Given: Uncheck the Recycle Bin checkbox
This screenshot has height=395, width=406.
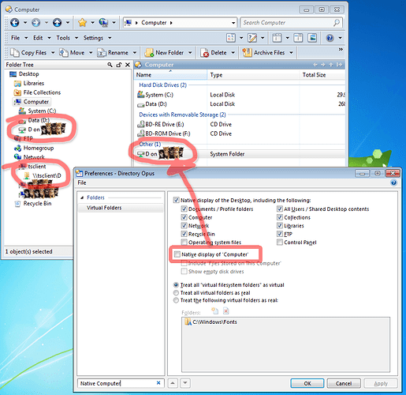Looking at the screenshot, I should 184,234.
